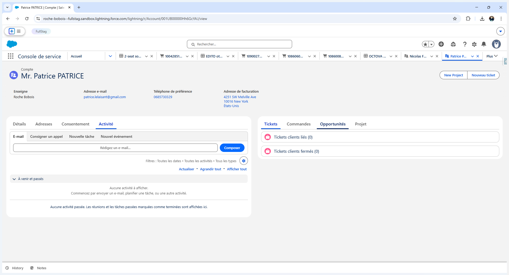
Task: Click the Nouveau ticket button
Action: (483, 75)
